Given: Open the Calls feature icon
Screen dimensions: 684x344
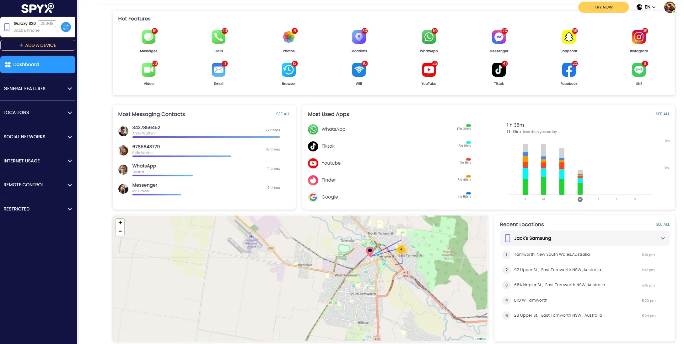Looking at the screenshot, I should [x=218, y=37].
